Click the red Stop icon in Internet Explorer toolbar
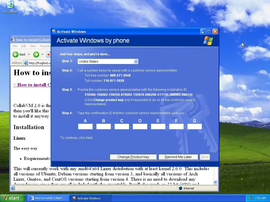270x202 pixels. (49, 54)
